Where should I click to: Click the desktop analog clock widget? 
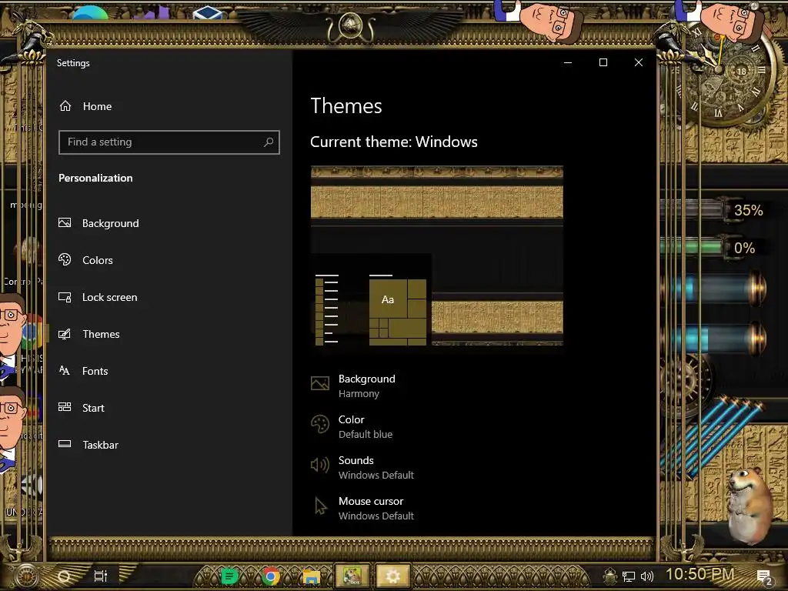point(718,71)
